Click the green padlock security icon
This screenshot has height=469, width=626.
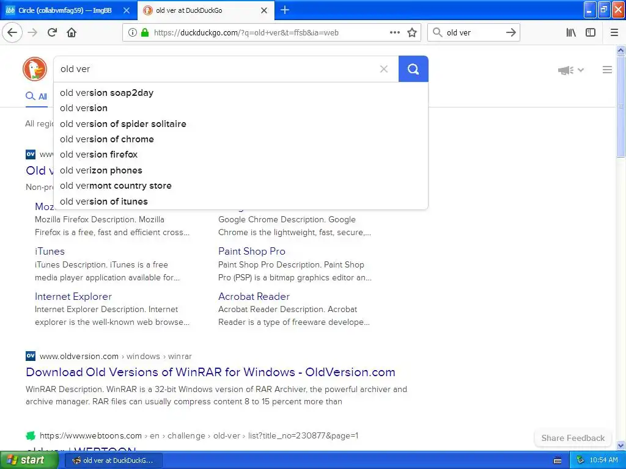145,33
